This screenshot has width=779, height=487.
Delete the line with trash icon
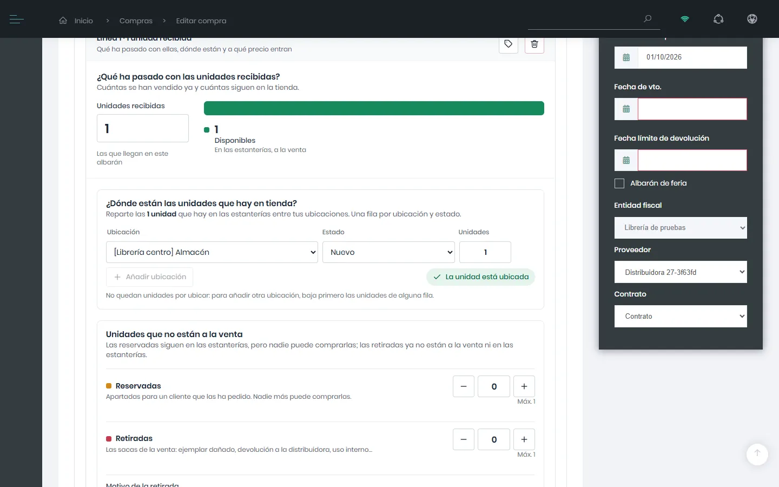pos(534,44)
